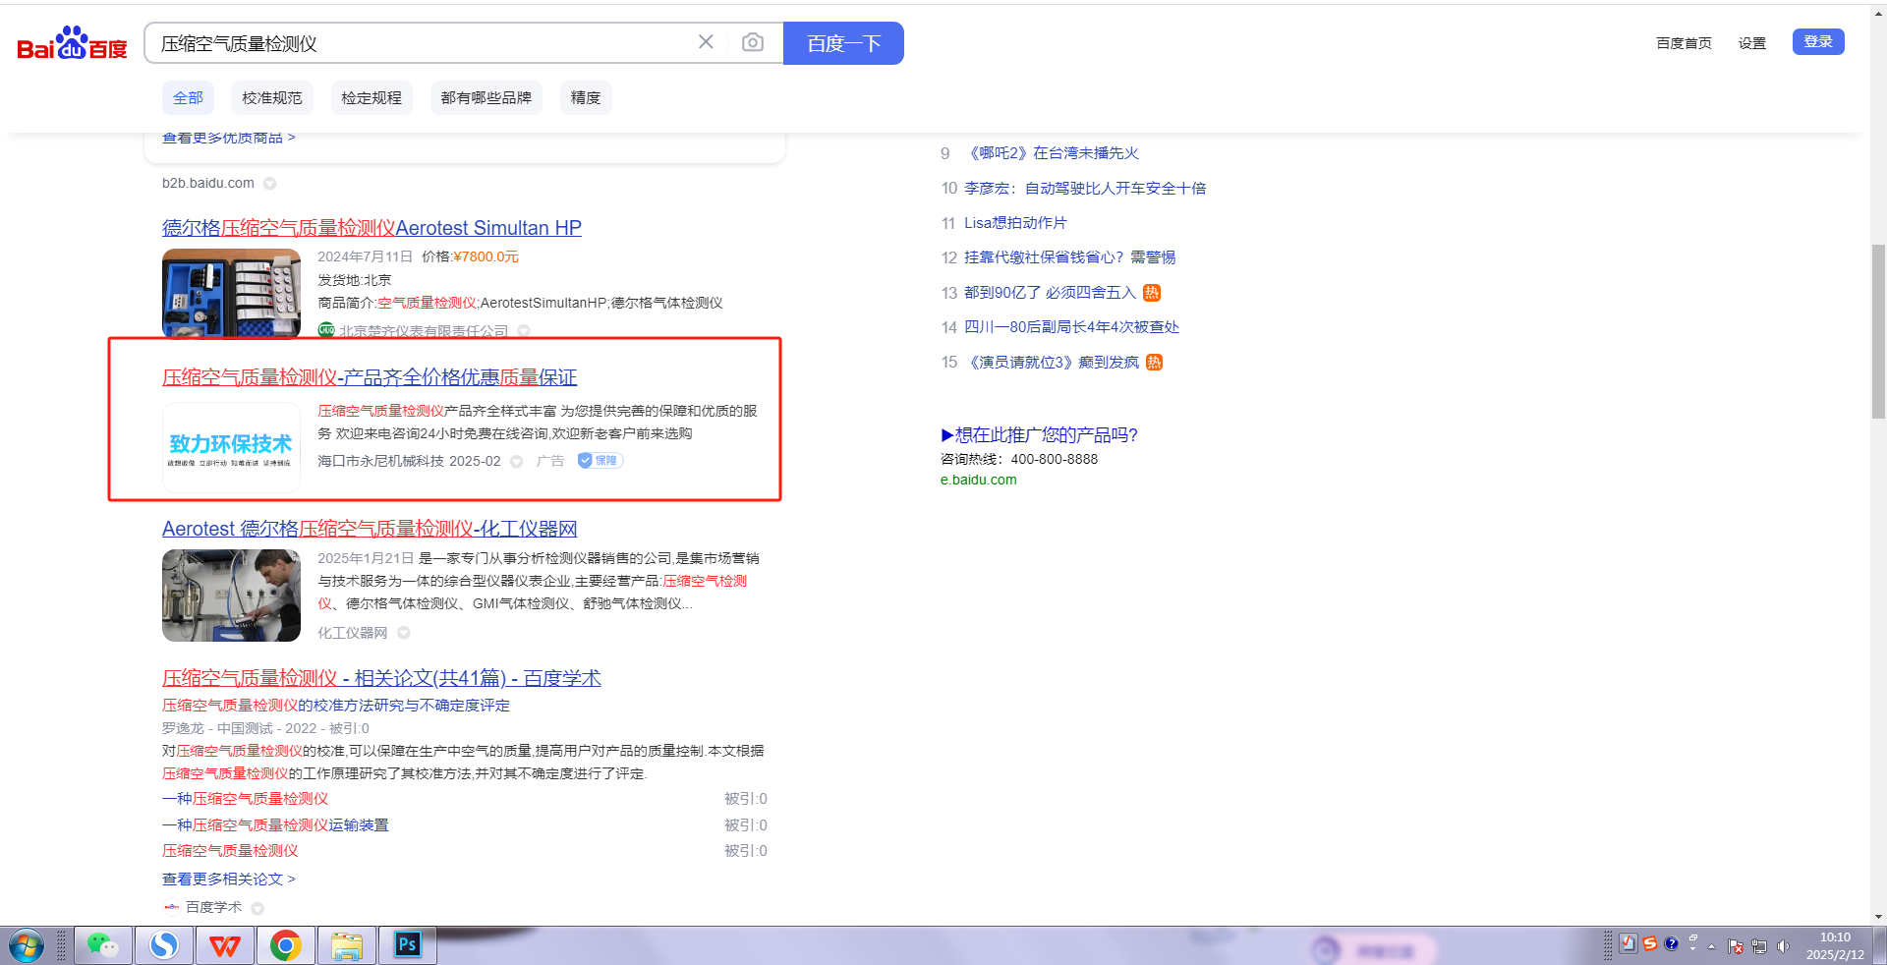The image size is (1887, 965).
Task: Launch Google Chrome from taskbar
Action: (286, 945)
